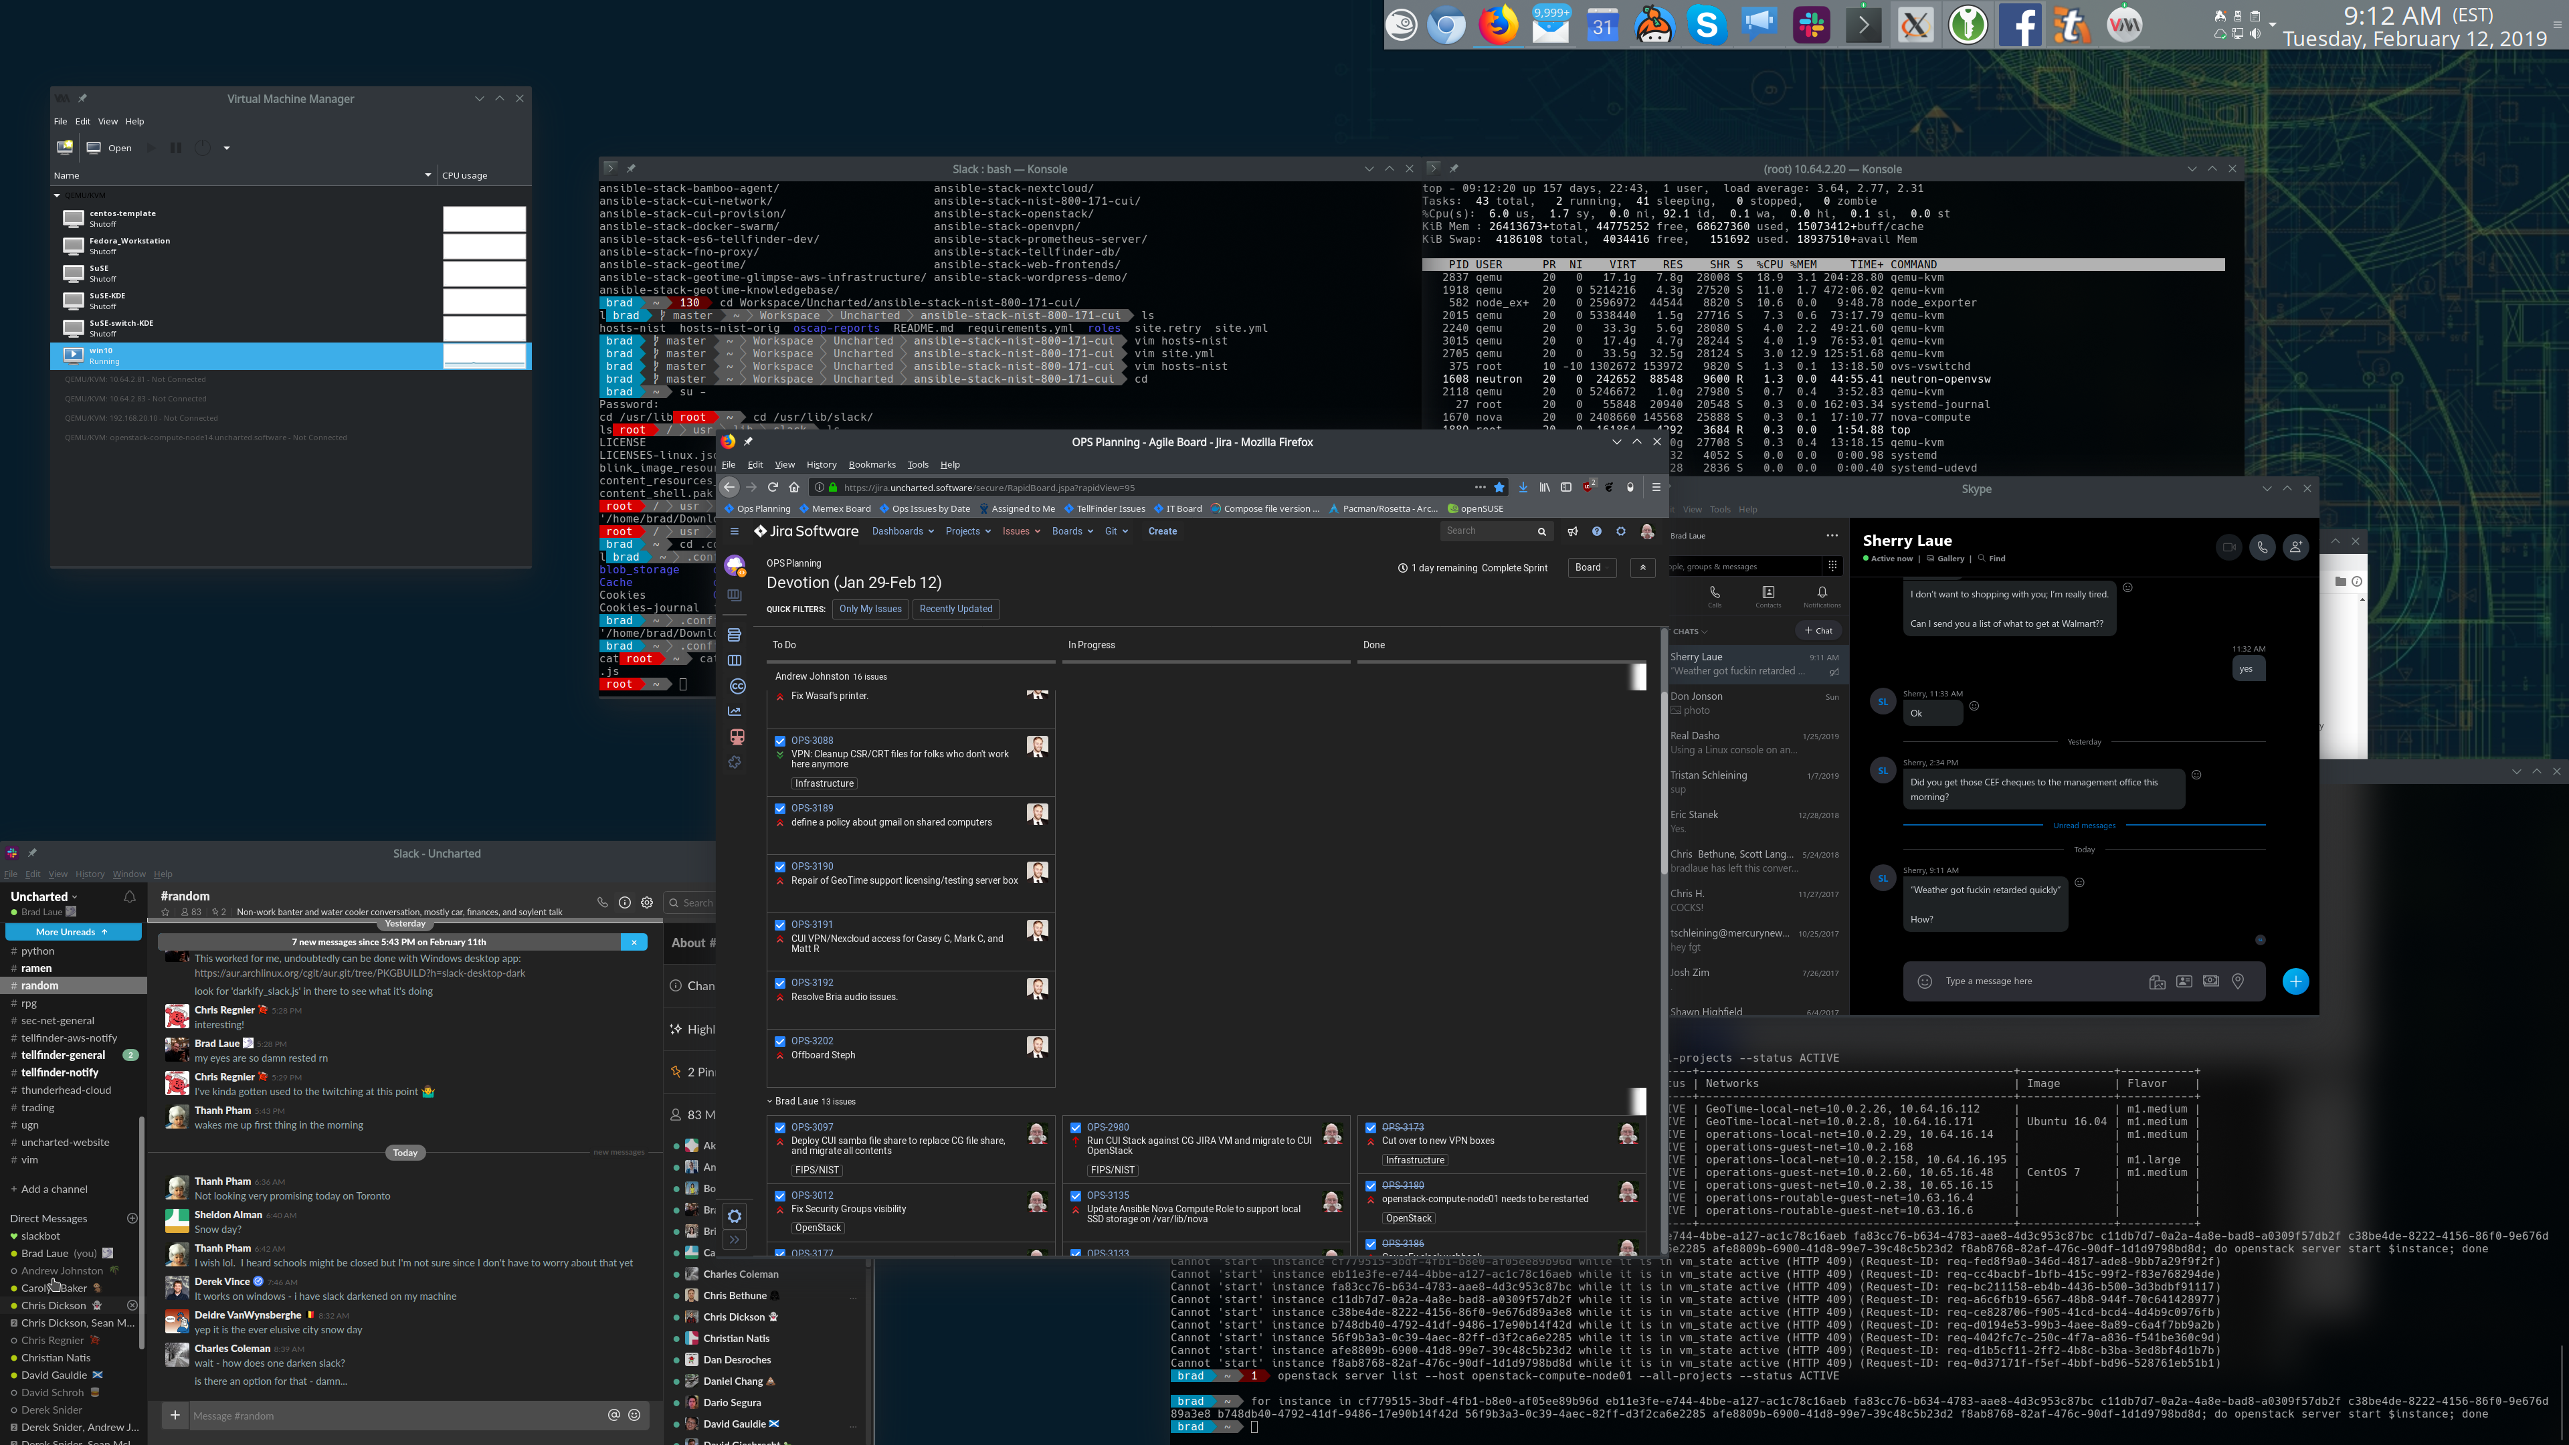
Task: Apply Recently Updated quick filter
Action: coord(955,609)
